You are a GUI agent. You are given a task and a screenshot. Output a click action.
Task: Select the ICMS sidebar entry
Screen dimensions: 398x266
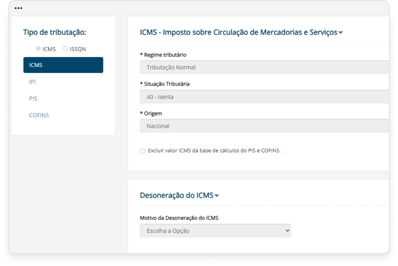[63, 65]
